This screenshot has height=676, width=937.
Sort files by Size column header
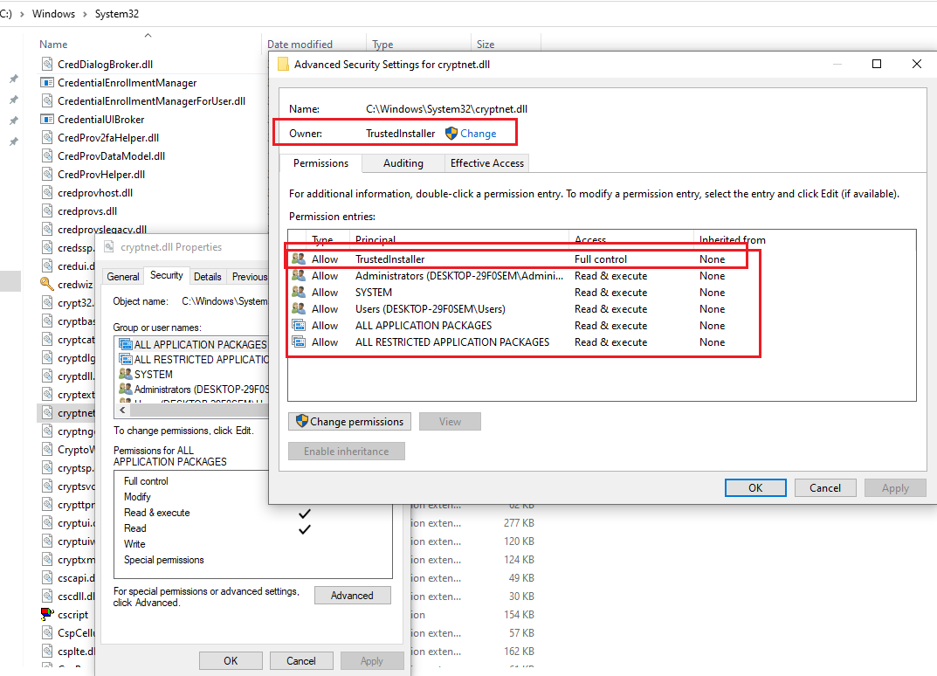(486, 45)
